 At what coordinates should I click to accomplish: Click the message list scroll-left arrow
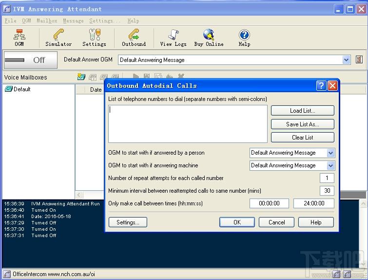(x=79, y=195)
